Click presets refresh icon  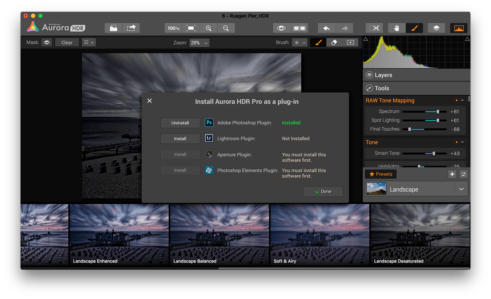(x=463, y=174)
